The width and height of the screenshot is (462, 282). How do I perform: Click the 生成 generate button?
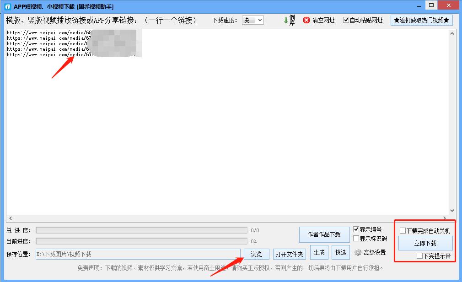(x=319, y=252)
